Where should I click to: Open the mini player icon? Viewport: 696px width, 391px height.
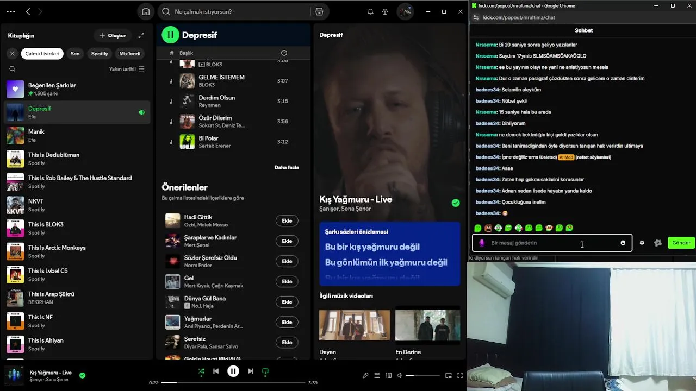click(449, 375)
